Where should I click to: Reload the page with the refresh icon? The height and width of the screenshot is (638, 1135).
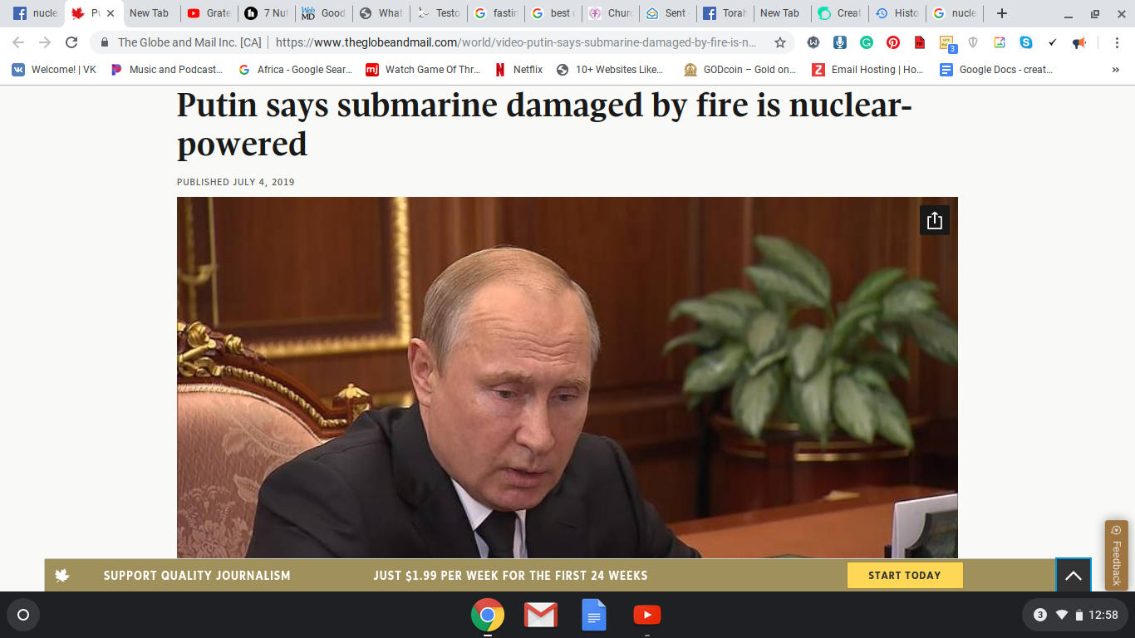pyautogui.click(x=71, y=42)
